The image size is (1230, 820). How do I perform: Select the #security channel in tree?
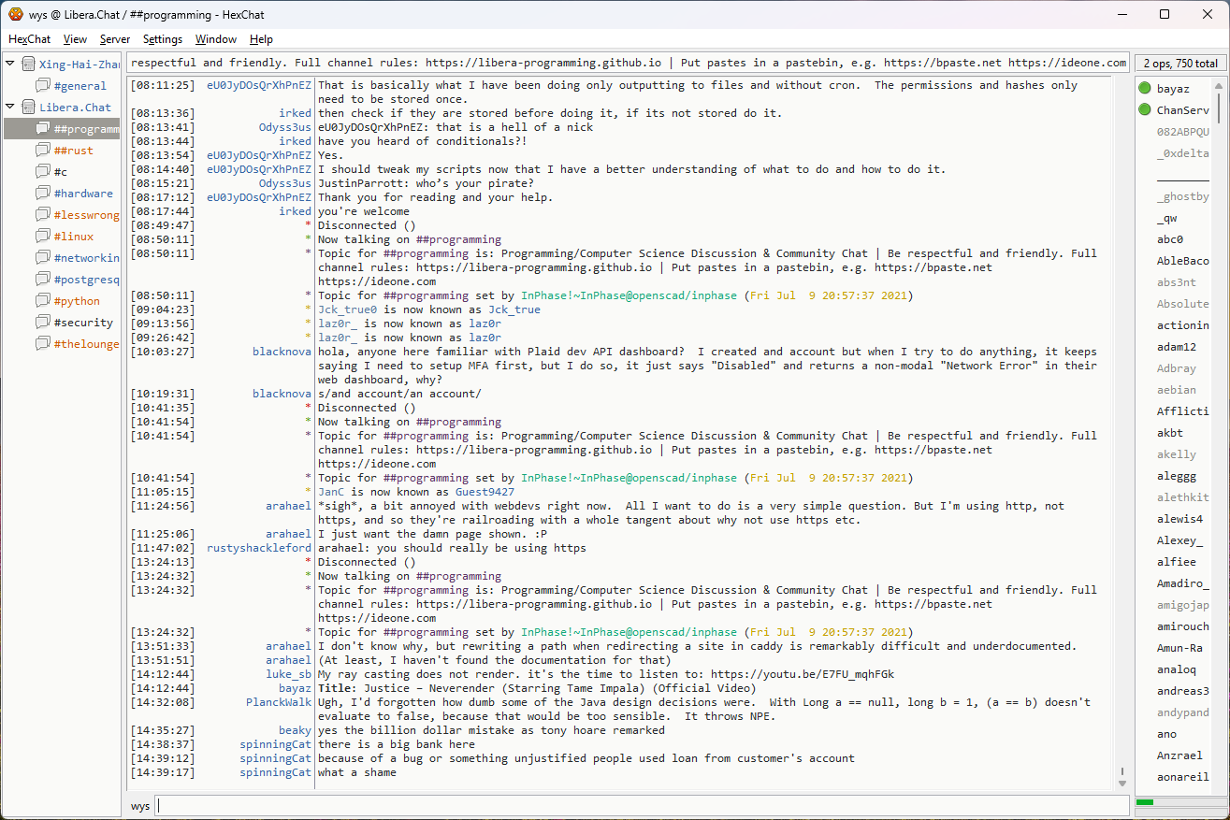point(82,322)
